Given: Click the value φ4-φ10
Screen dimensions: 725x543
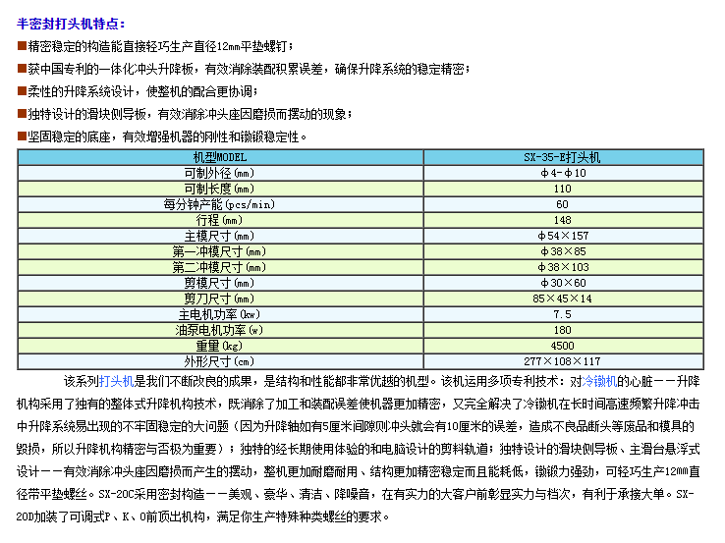Looking at the screenshot, I should pyautogui.click(x=563, y=173).
